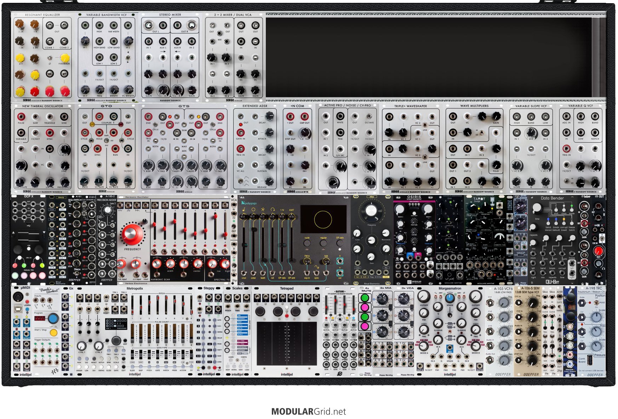Flip the HI/LO switch on Variable Q VCF
The image size is (618, 419).
pyautogui.click(x=567, y=181)
